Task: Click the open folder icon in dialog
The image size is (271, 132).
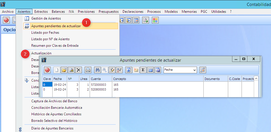Action: (x=64, y=70)
